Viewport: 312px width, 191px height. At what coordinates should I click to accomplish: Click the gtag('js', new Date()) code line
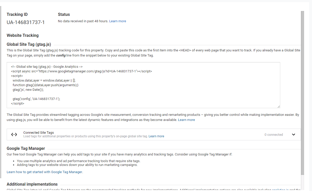pos(28,90)
